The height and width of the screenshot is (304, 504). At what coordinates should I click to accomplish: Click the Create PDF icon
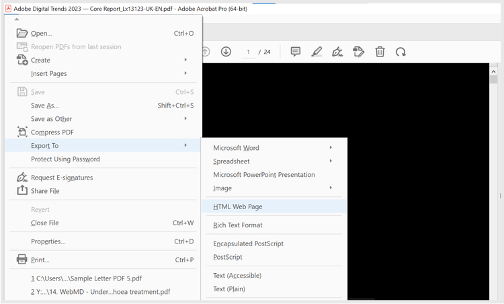22,60
